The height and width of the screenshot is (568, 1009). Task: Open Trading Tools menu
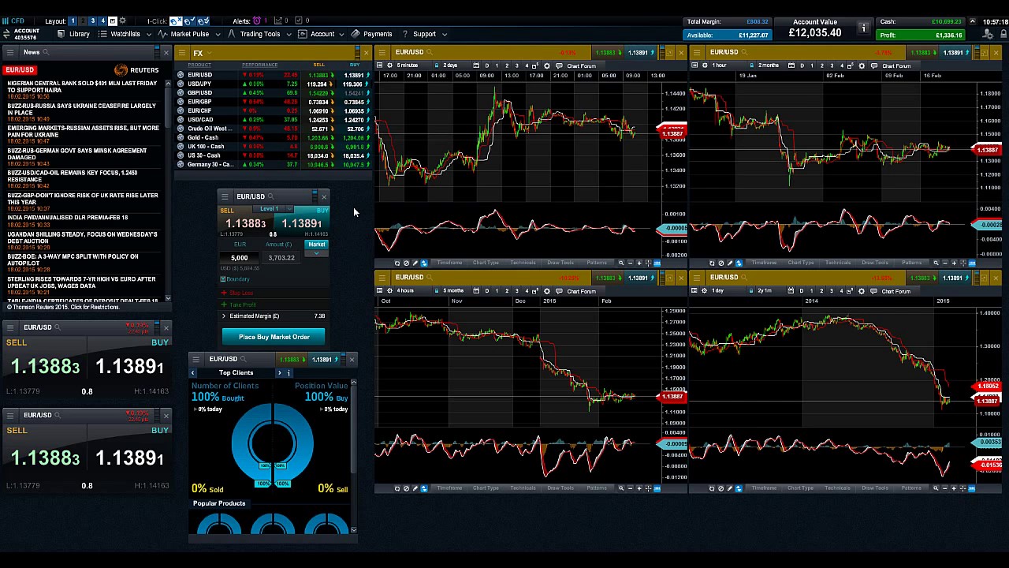pyautogui.click(x=259, y=34)
